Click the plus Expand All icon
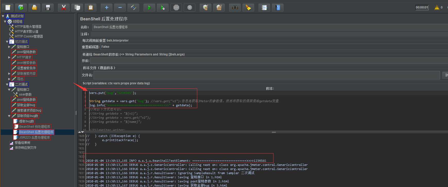 coord(106,7)
